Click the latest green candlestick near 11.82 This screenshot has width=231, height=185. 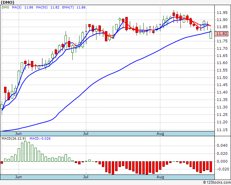(211, 35)
